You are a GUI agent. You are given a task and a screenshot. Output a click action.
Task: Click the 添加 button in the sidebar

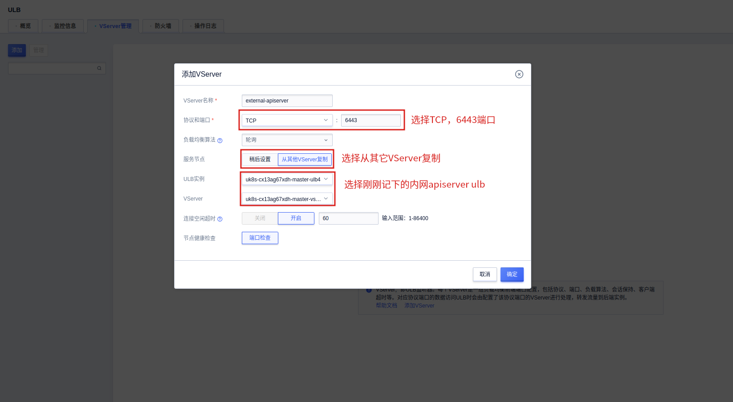tap(16, 50)
